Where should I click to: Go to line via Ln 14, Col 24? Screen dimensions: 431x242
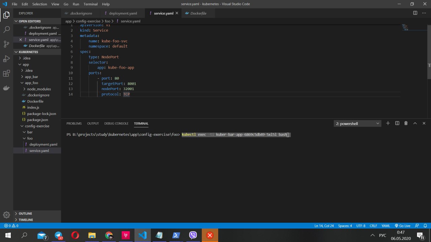(324, 226)
